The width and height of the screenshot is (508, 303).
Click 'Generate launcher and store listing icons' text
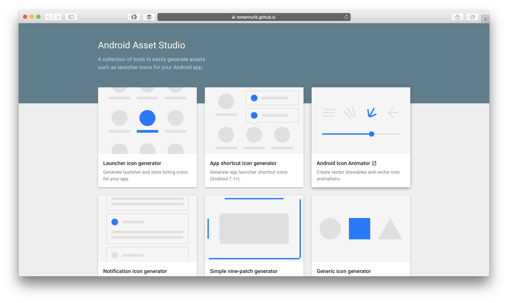(x=145, y=172)
